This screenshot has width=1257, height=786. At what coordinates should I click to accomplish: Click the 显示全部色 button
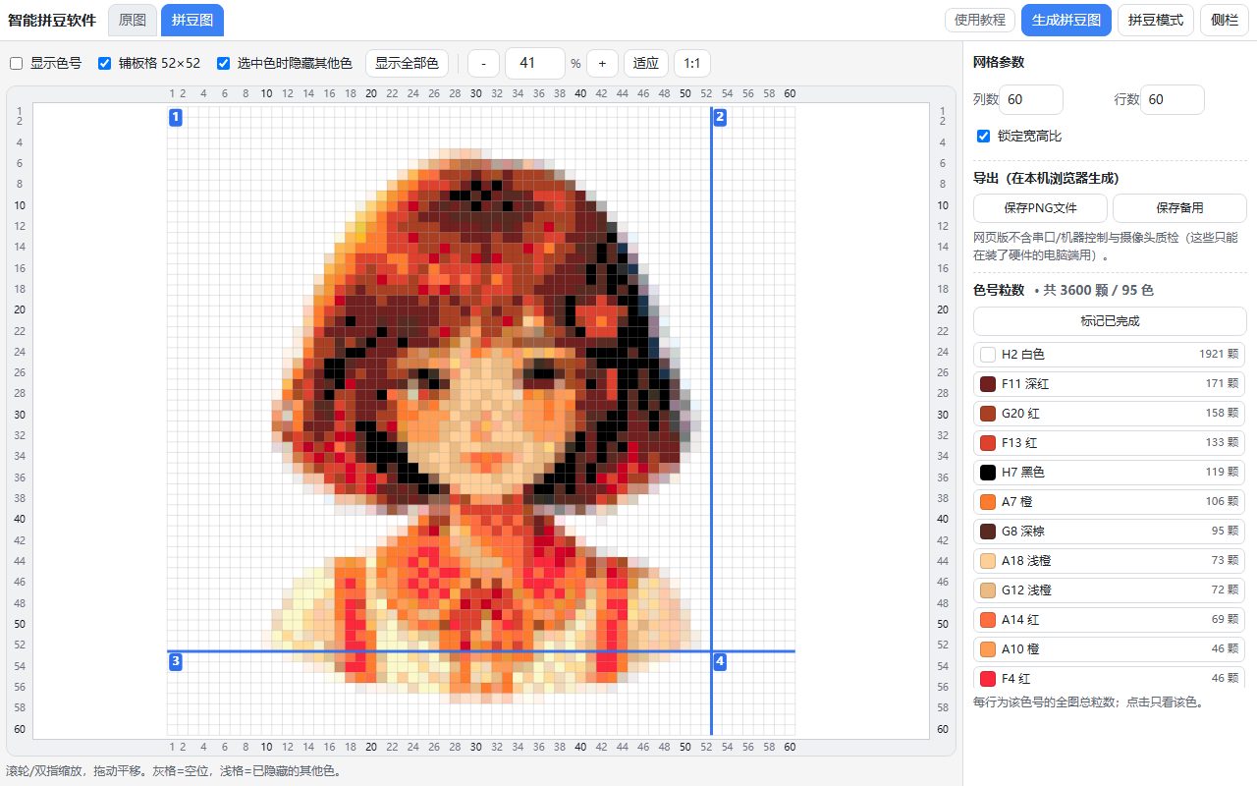pos(407,63)
